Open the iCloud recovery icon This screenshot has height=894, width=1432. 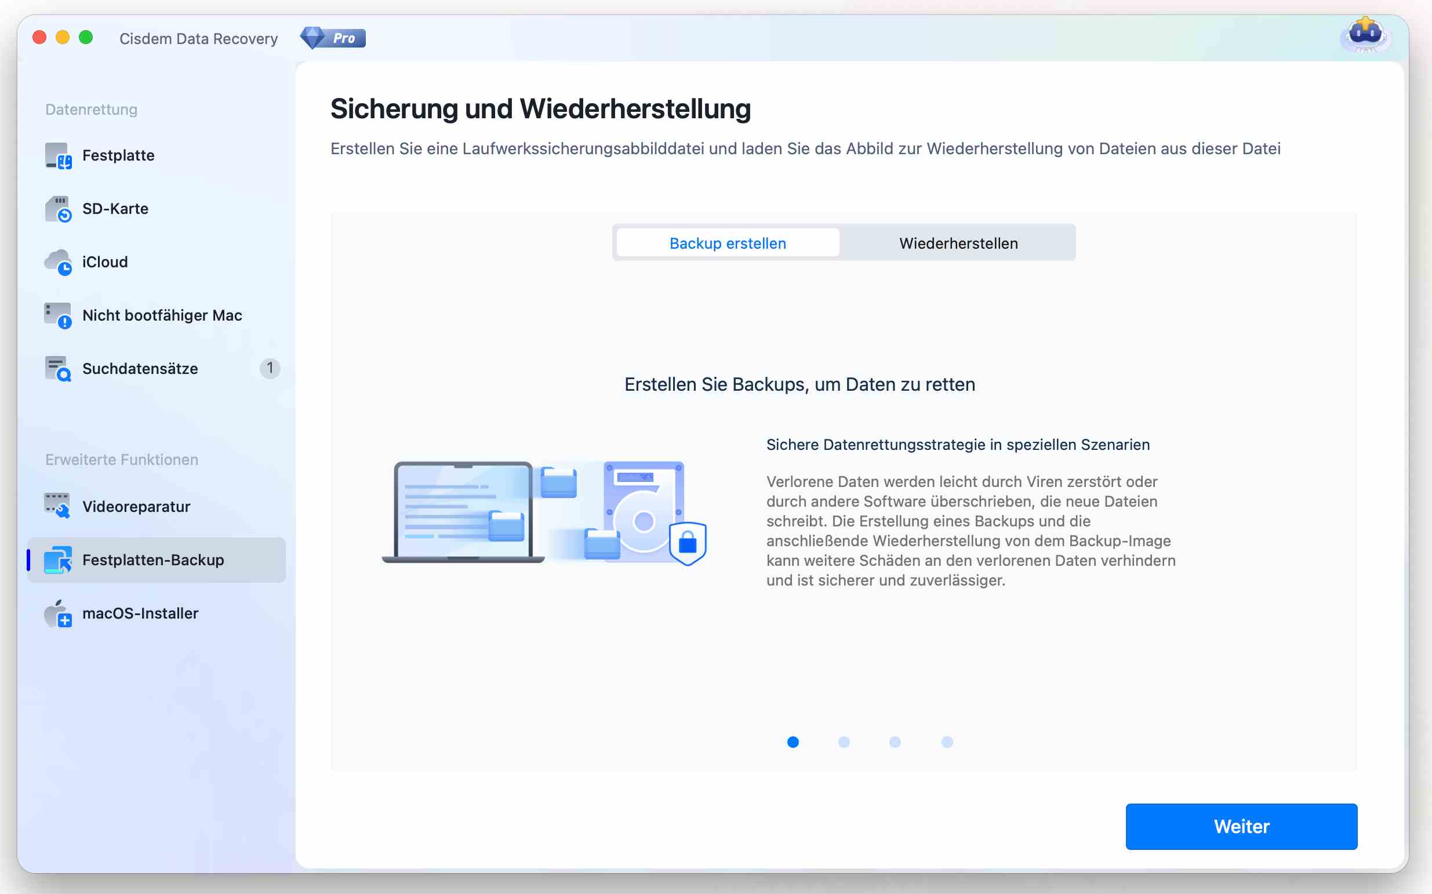[x=58, y=262]
